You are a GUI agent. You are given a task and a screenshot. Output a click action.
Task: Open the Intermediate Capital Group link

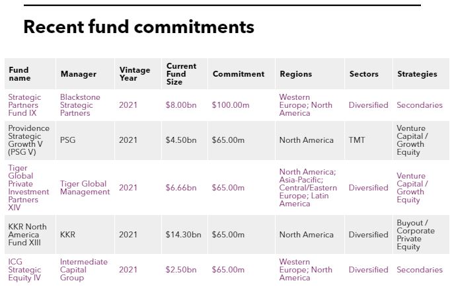tap(84, 270)
